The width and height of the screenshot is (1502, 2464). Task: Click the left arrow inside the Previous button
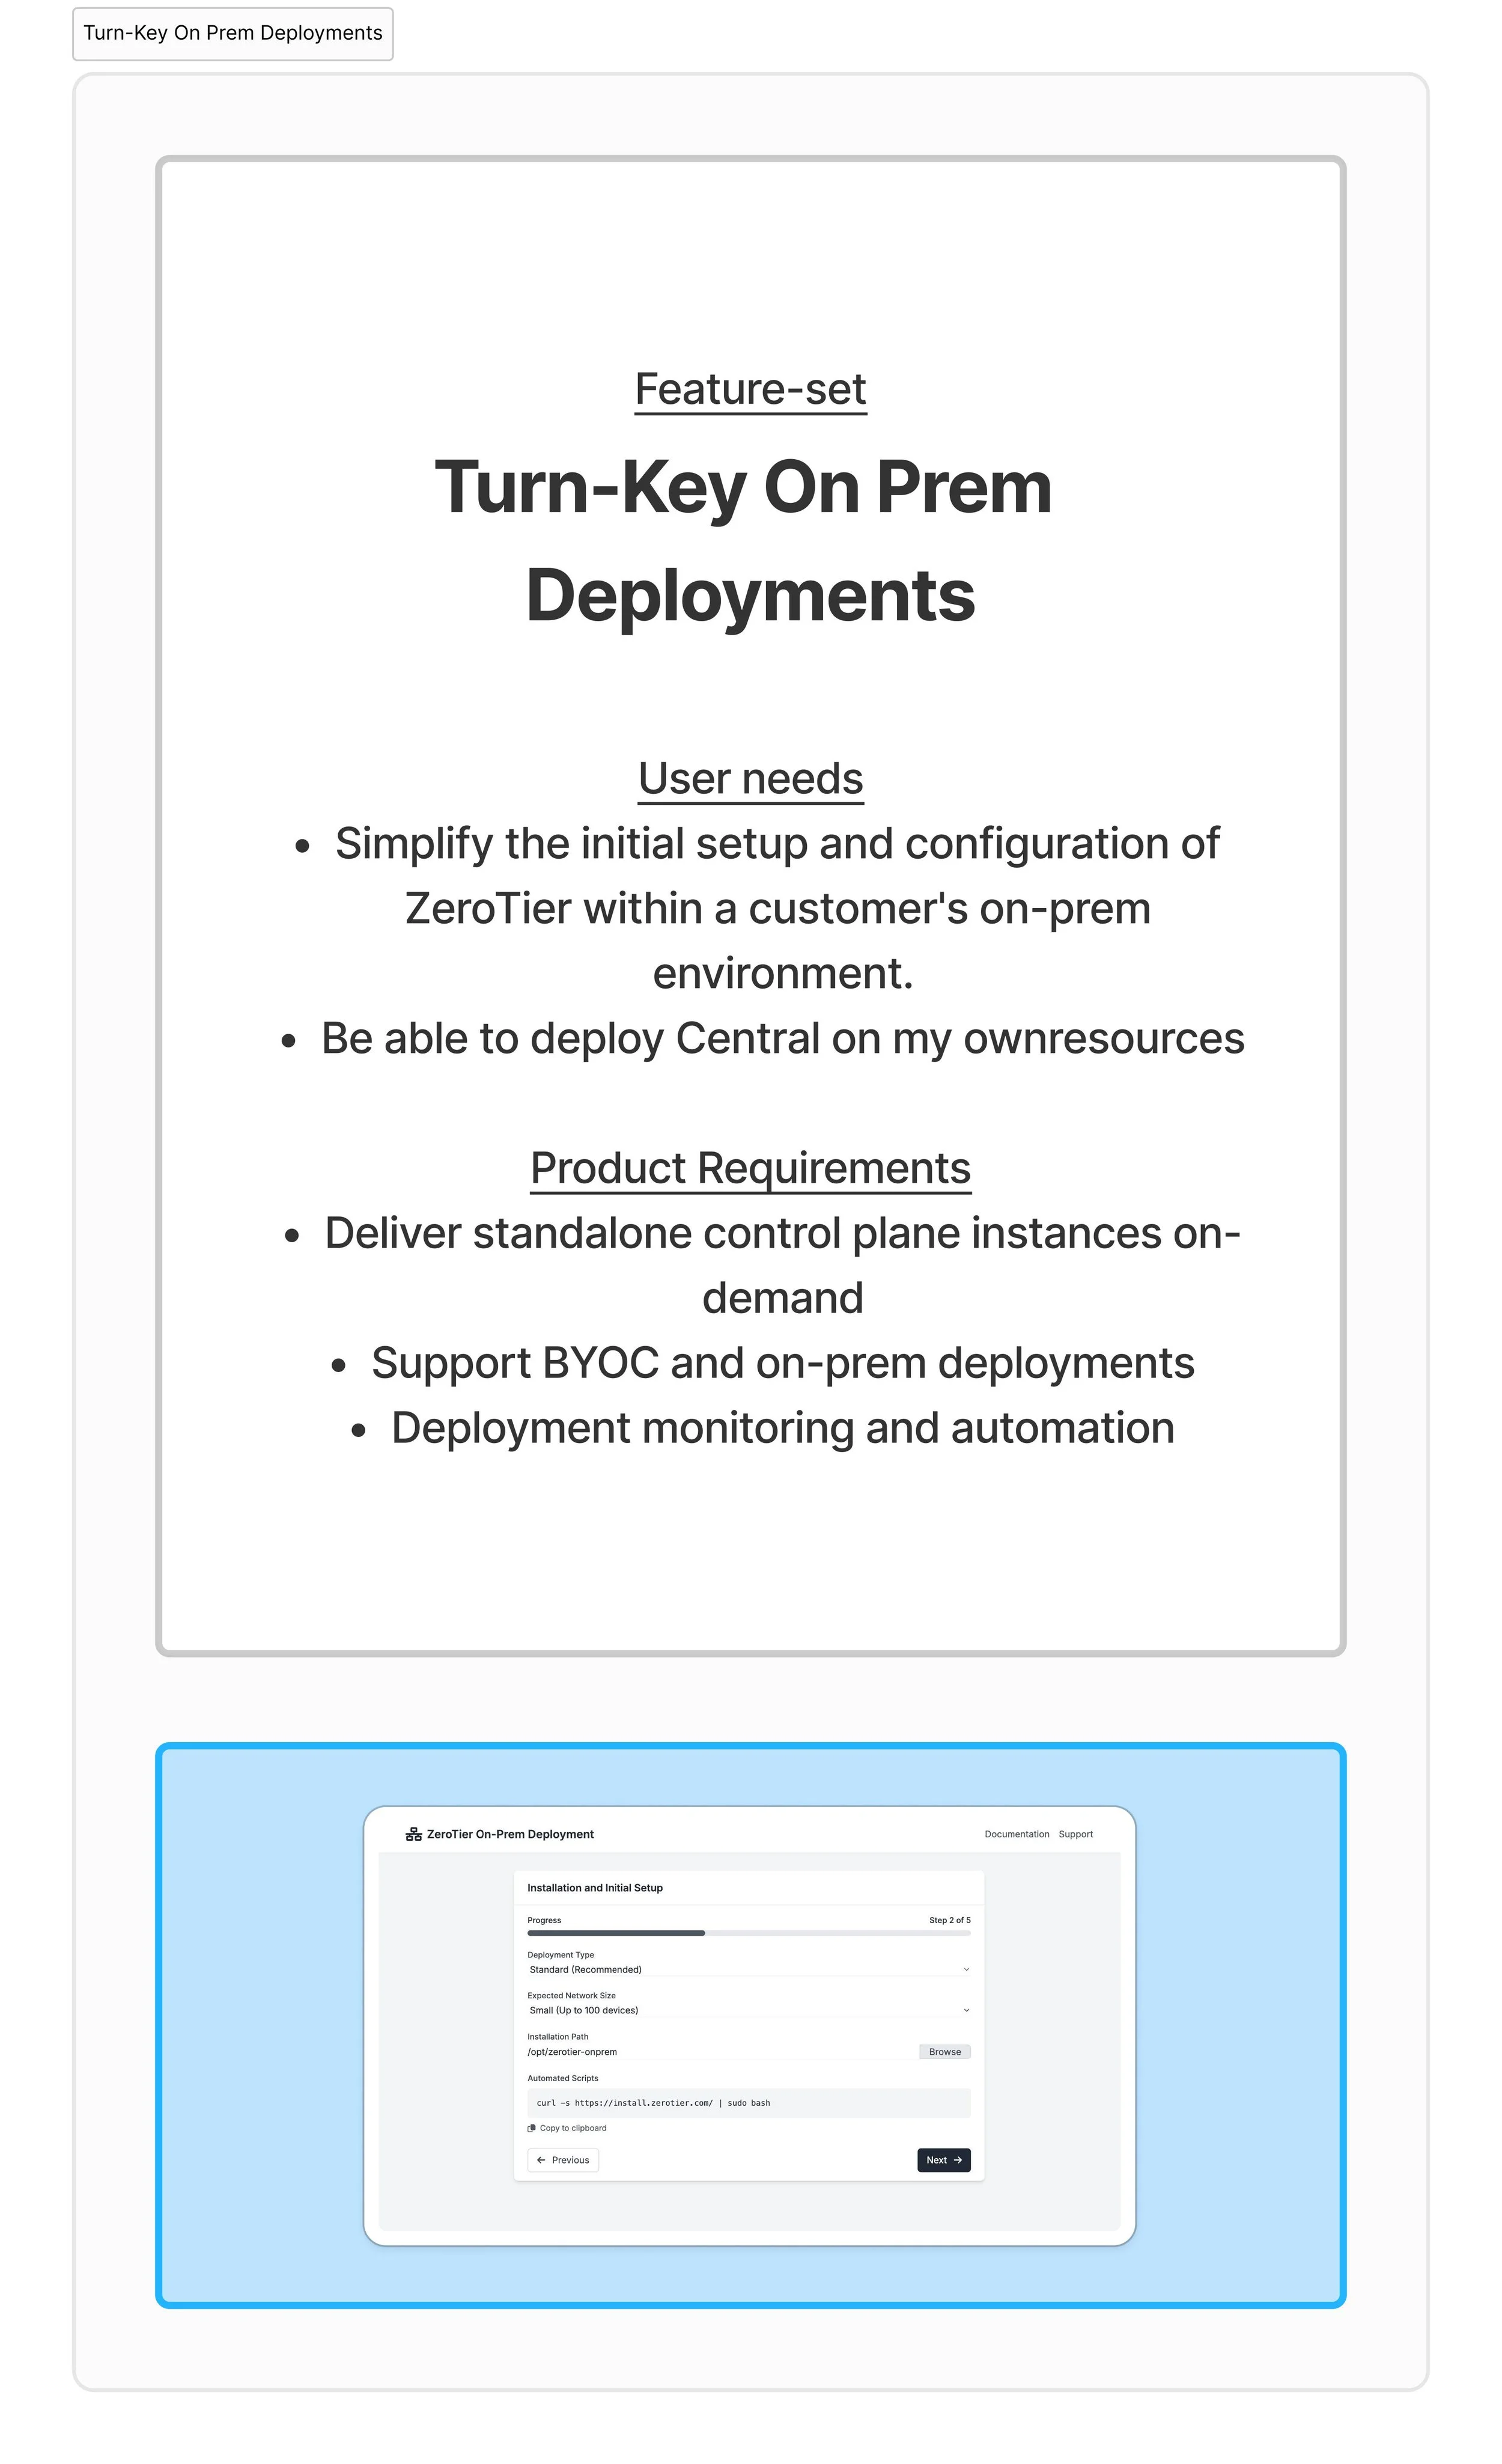[541, 2160]
